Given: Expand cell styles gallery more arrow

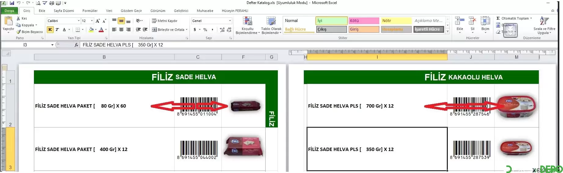Looking at the screenshot, I should point(447,31).
